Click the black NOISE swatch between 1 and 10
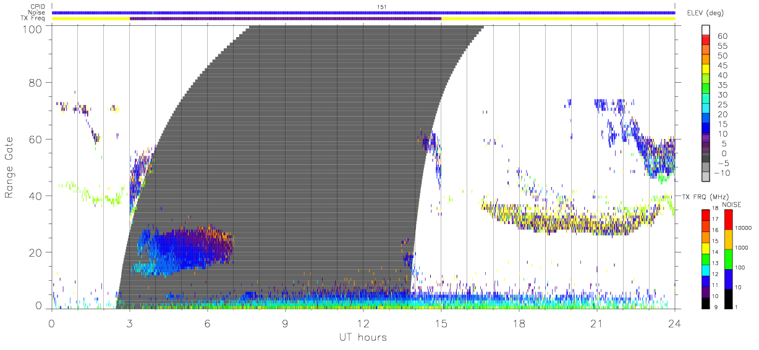This screenshot has width=759, height=350. pos(728,298)
